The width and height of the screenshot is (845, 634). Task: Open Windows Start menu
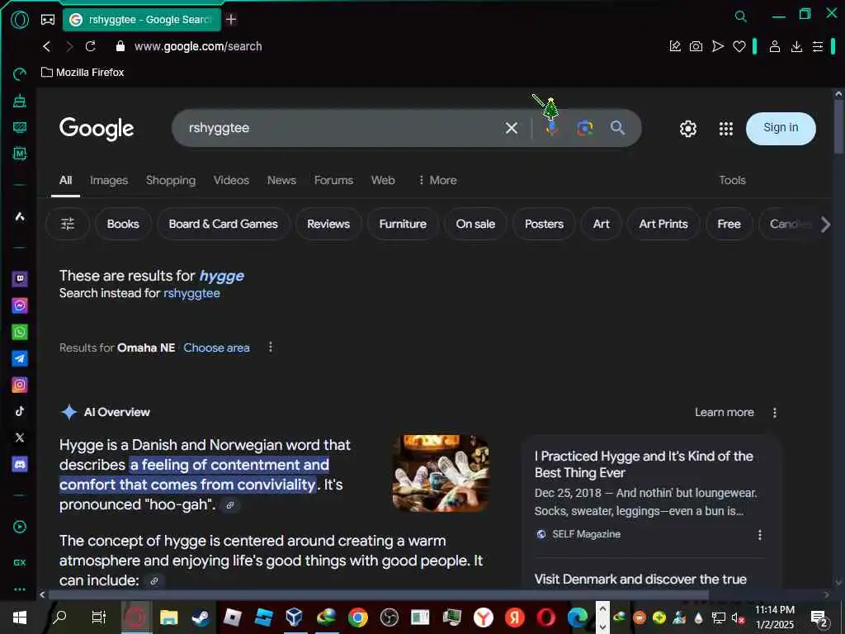pyautogui.click(x=20, y=617)
